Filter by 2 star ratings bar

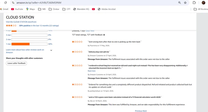[x=29, y=39]
